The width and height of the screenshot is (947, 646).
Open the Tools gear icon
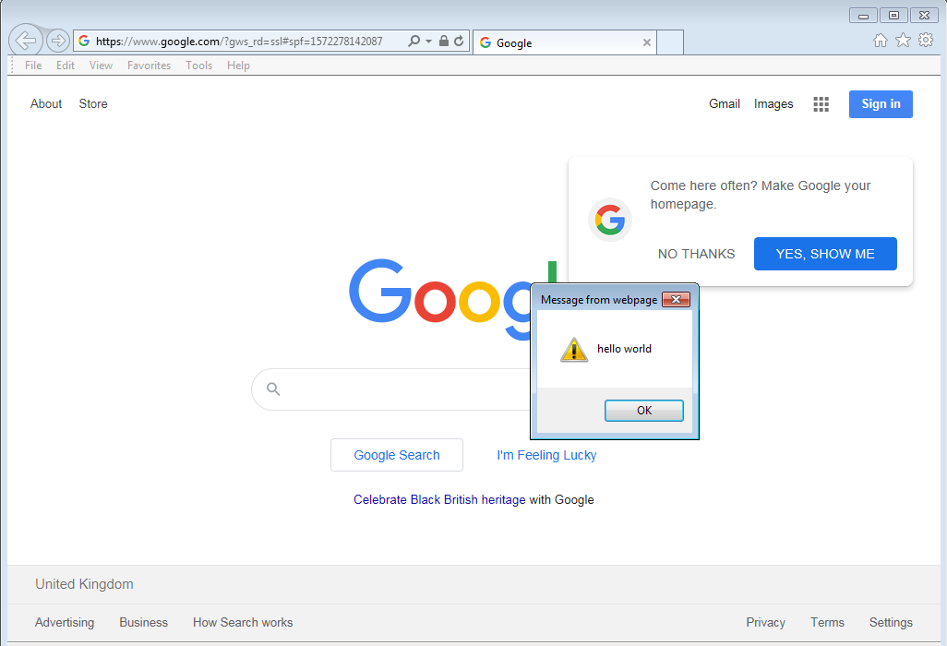(925, 41)
